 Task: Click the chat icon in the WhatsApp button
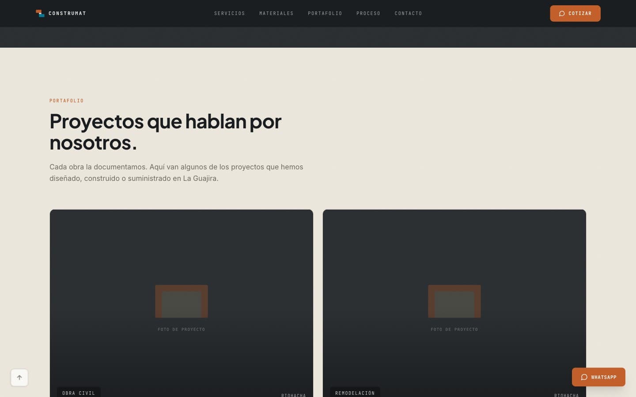coord(584,377)
